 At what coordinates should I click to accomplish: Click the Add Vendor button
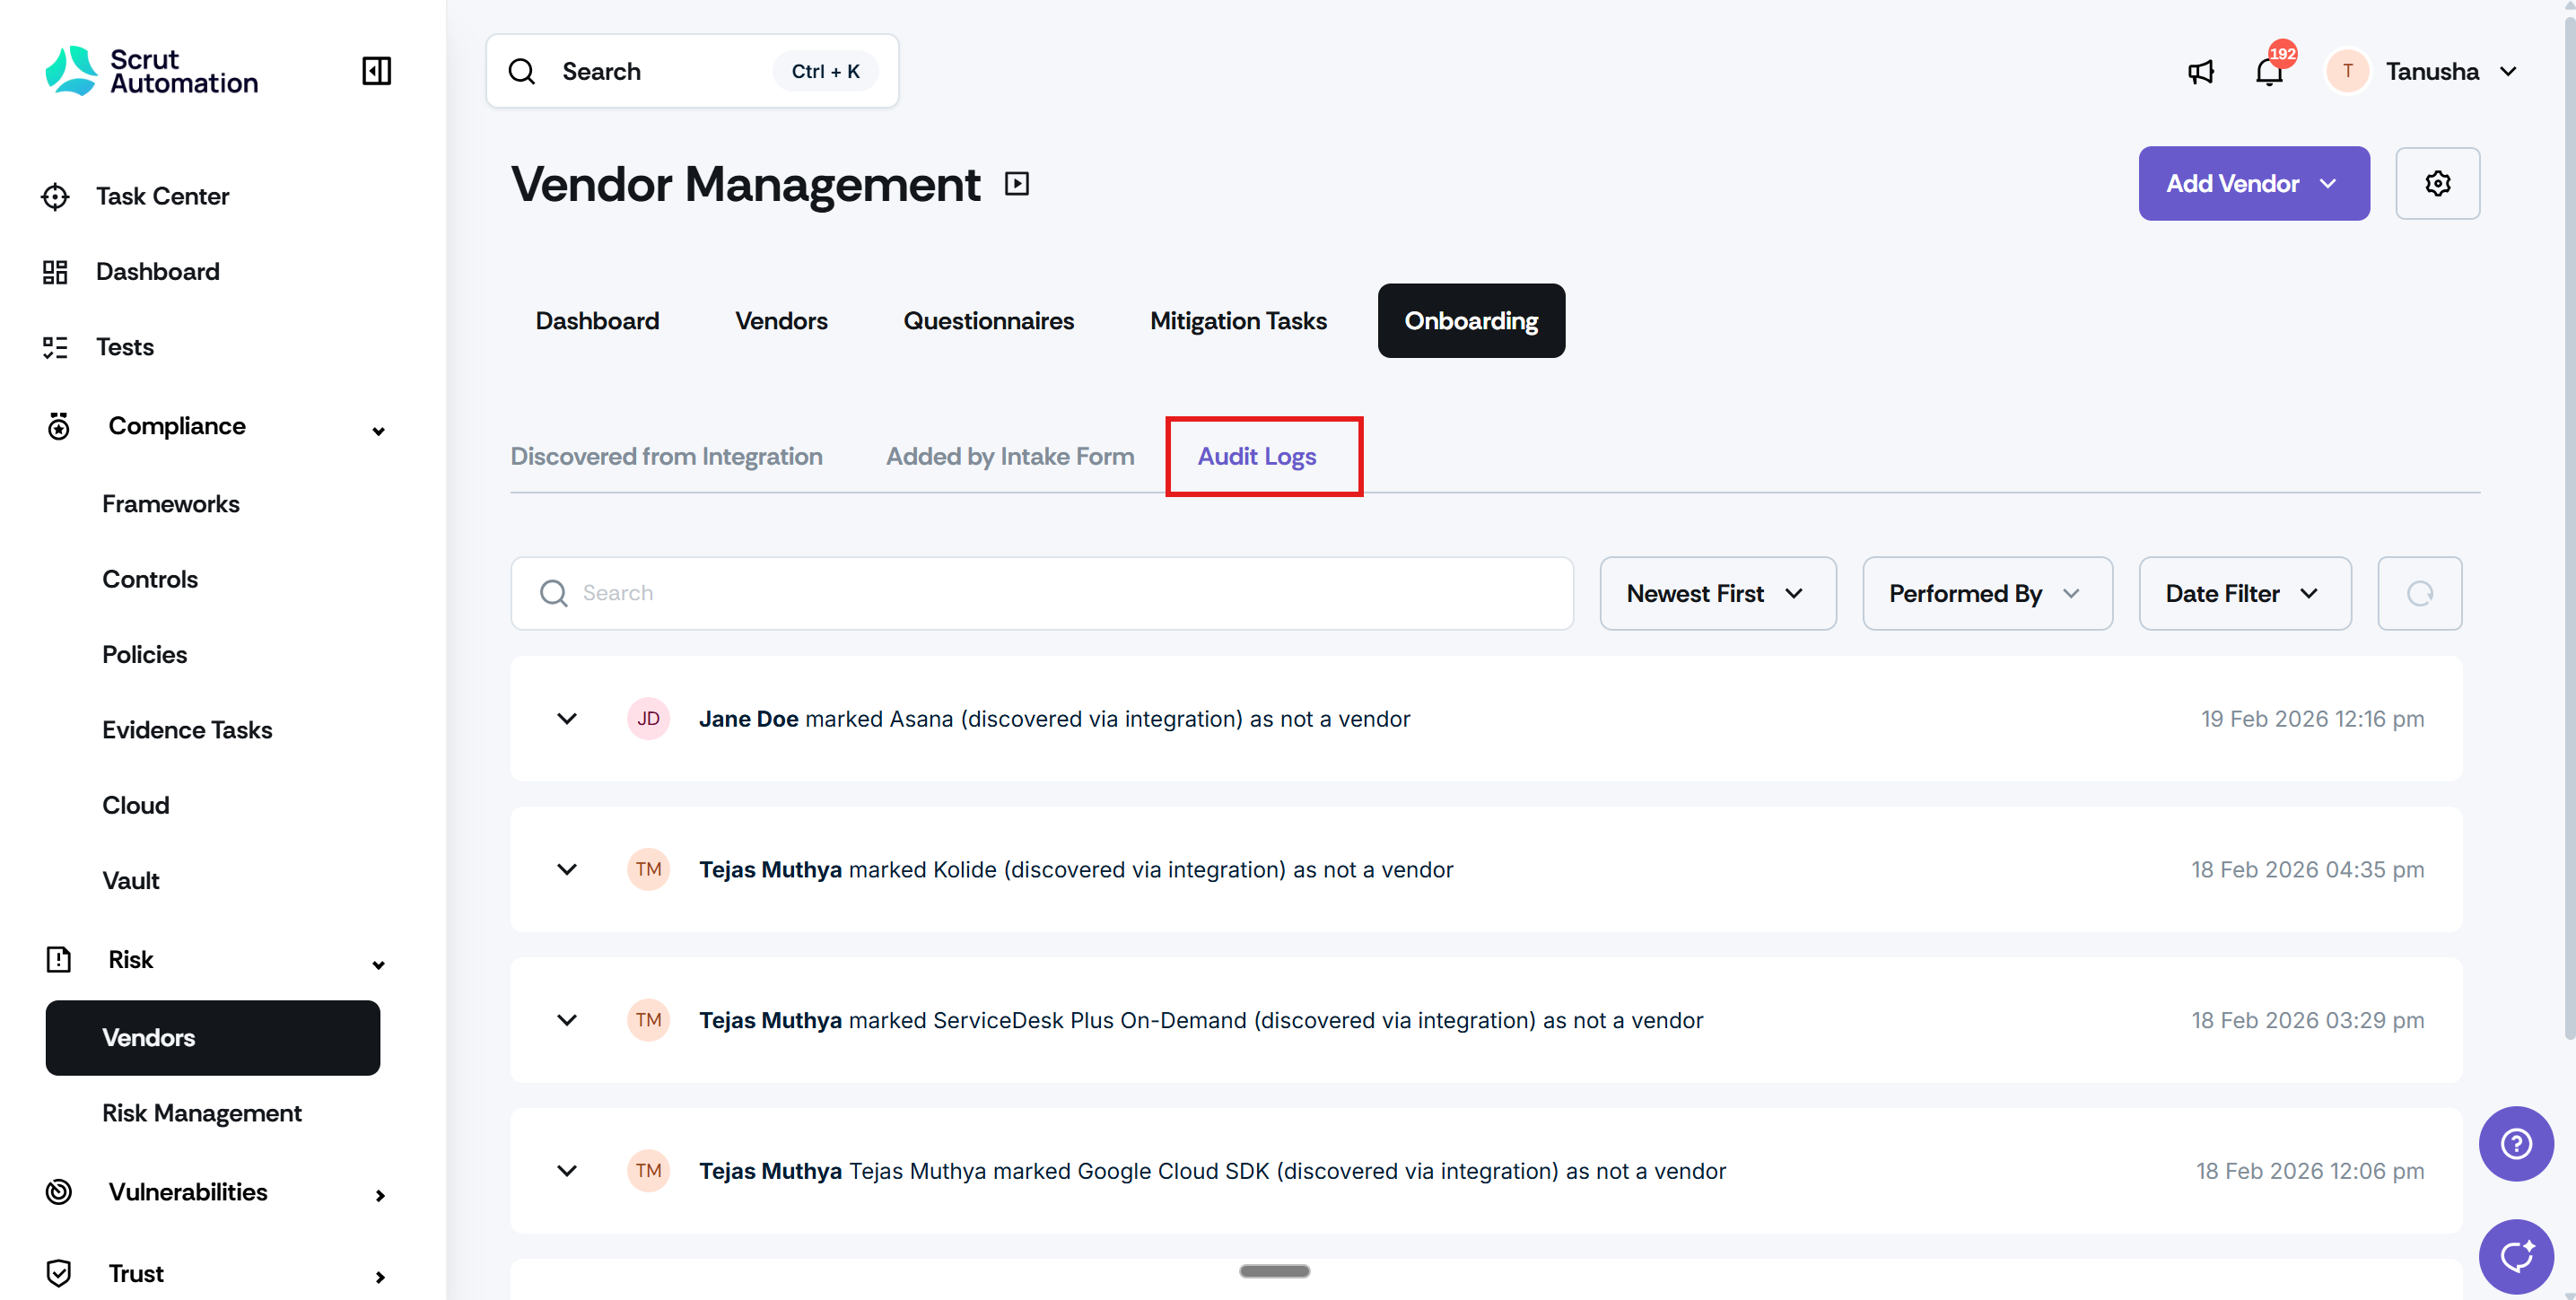point(2253,184)
